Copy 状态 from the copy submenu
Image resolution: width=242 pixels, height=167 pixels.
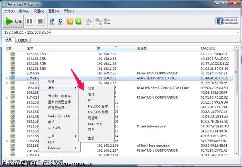tap(96, 89)
